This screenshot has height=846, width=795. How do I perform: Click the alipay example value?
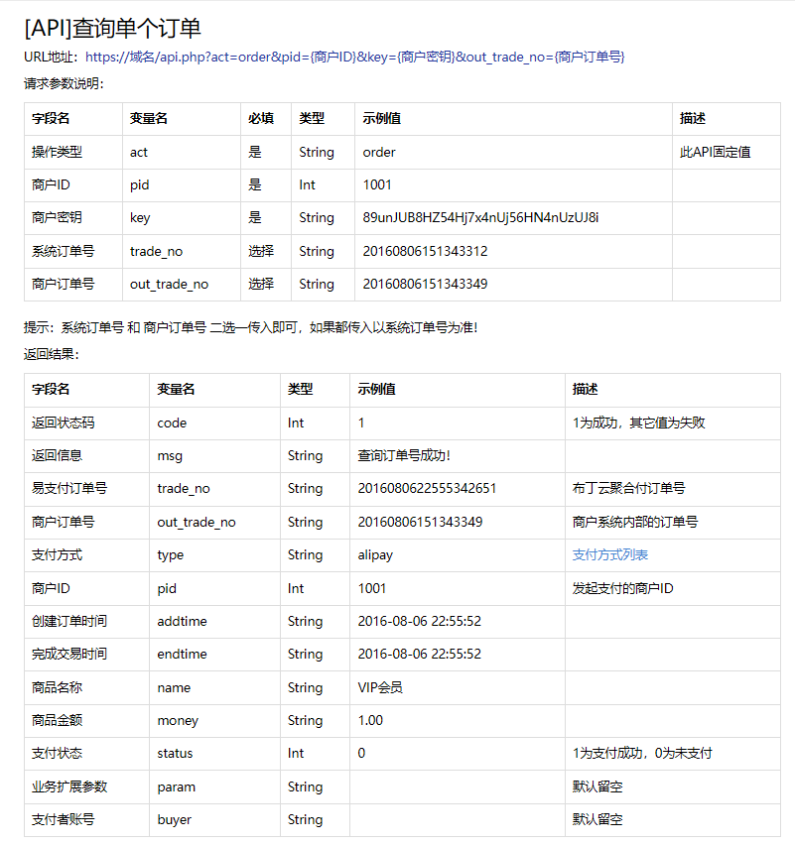[x=375, y=554]
